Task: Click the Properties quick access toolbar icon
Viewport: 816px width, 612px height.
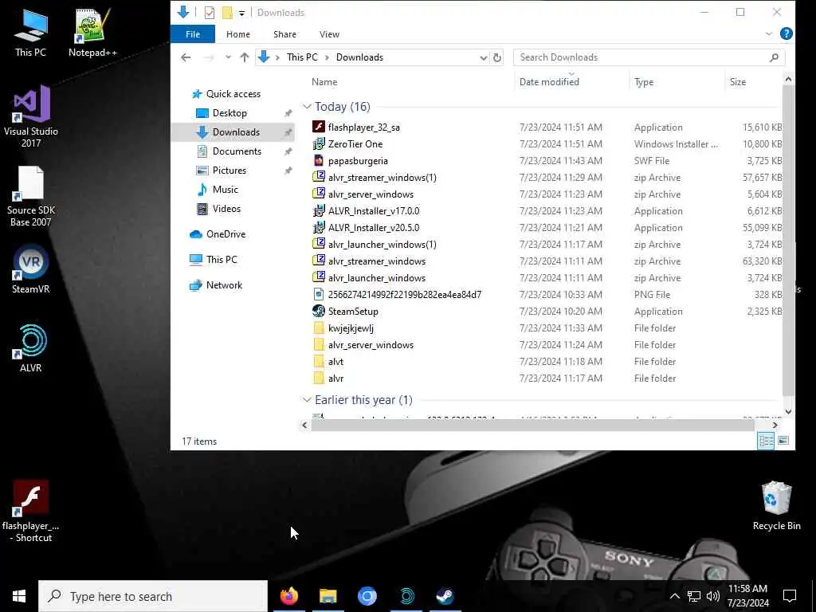Action: 210,13
